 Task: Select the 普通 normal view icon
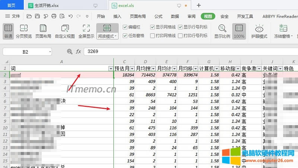click(x=8, y=31)
